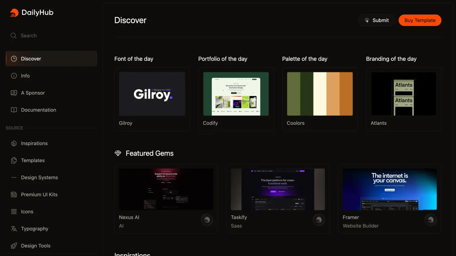Viewport: 456px width, 256px height.
Task: Open the Gilroy font thumbnail
Action: [x=152, y=94]
